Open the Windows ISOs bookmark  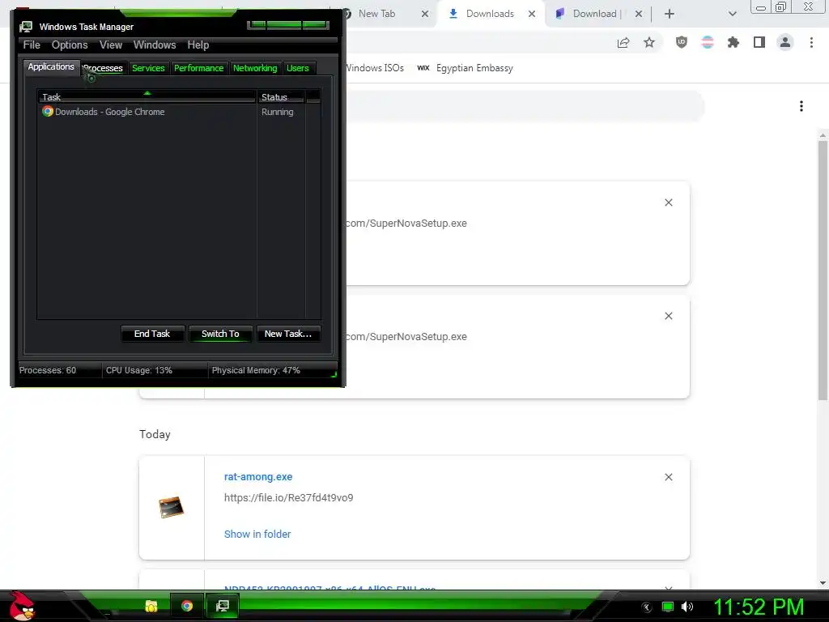coord(374,68)
